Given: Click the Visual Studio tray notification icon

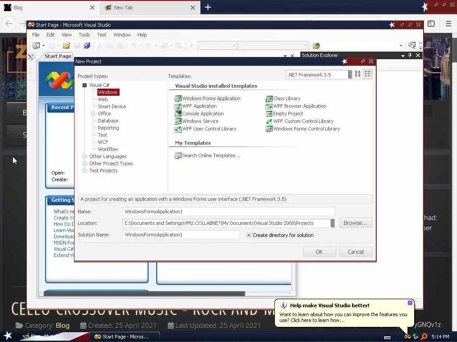Looking at the screenshot, I should pos(407,337).
